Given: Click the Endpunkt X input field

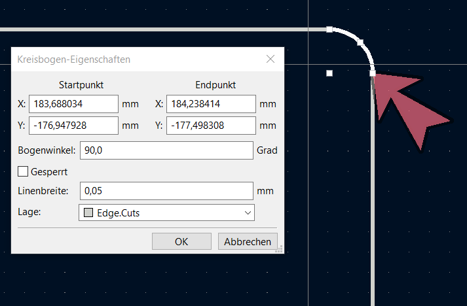Looking at the screenshot, I should coord(211,104).
